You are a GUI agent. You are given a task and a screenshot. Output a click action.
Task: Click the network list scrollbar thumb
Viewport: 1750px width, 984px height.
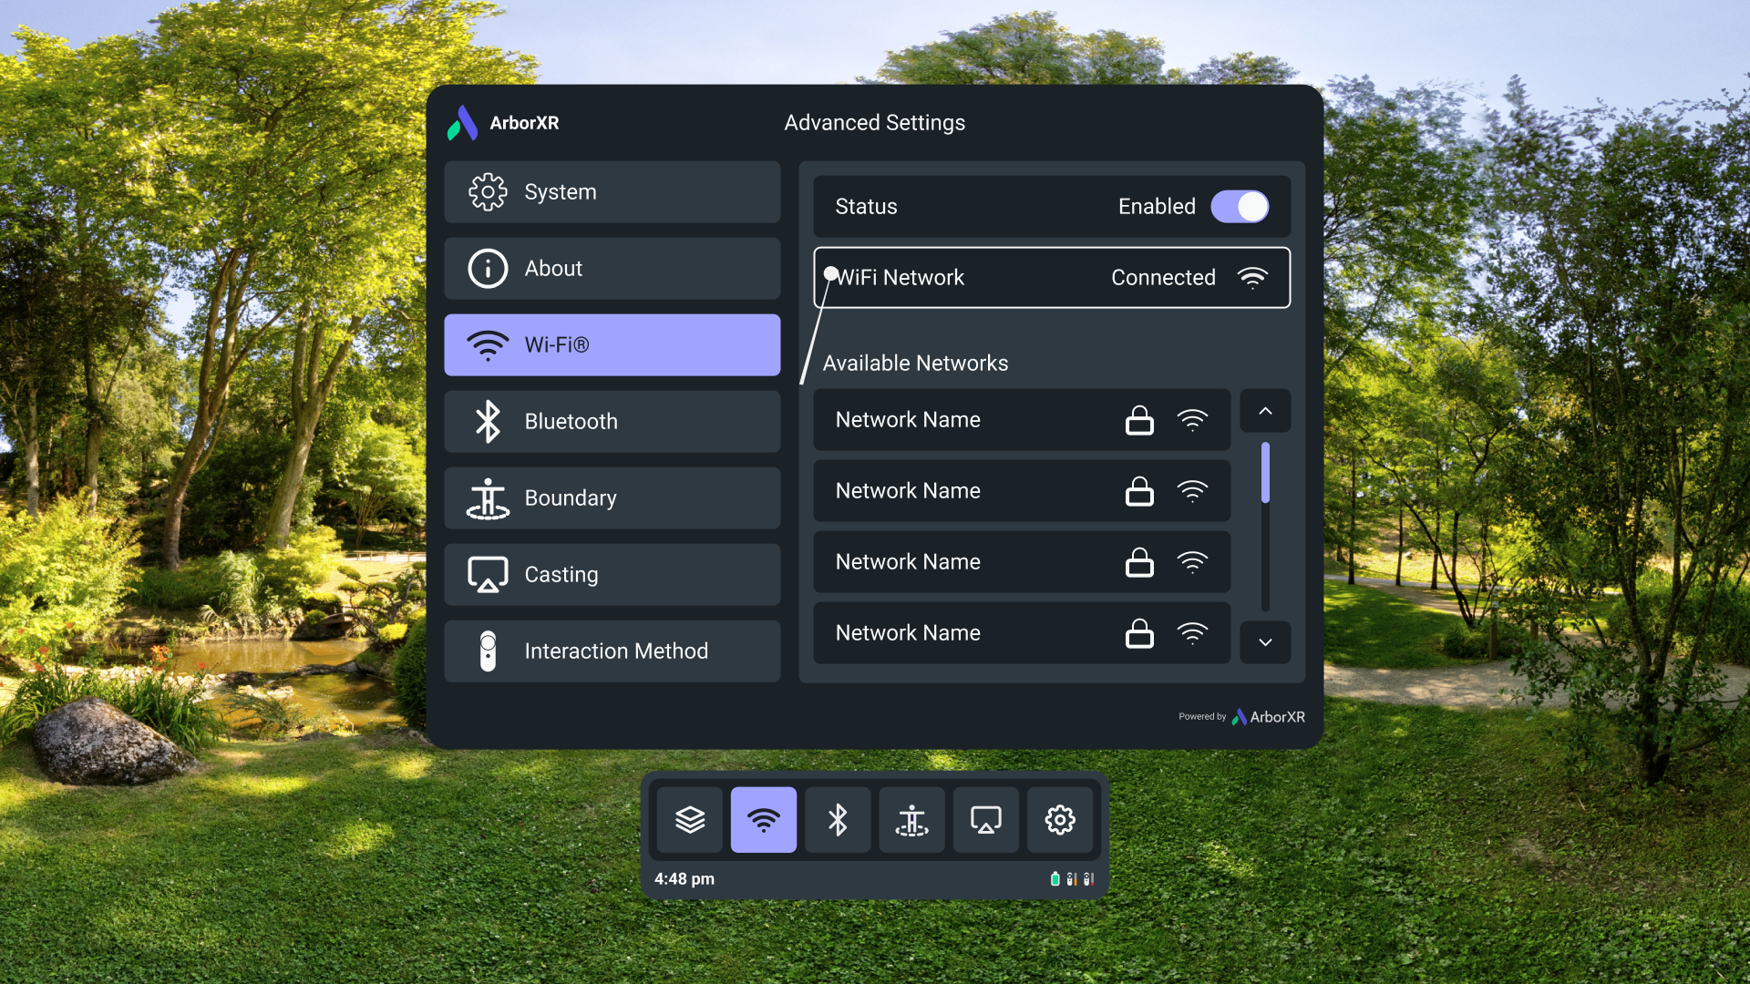[x=1265, y=473]
